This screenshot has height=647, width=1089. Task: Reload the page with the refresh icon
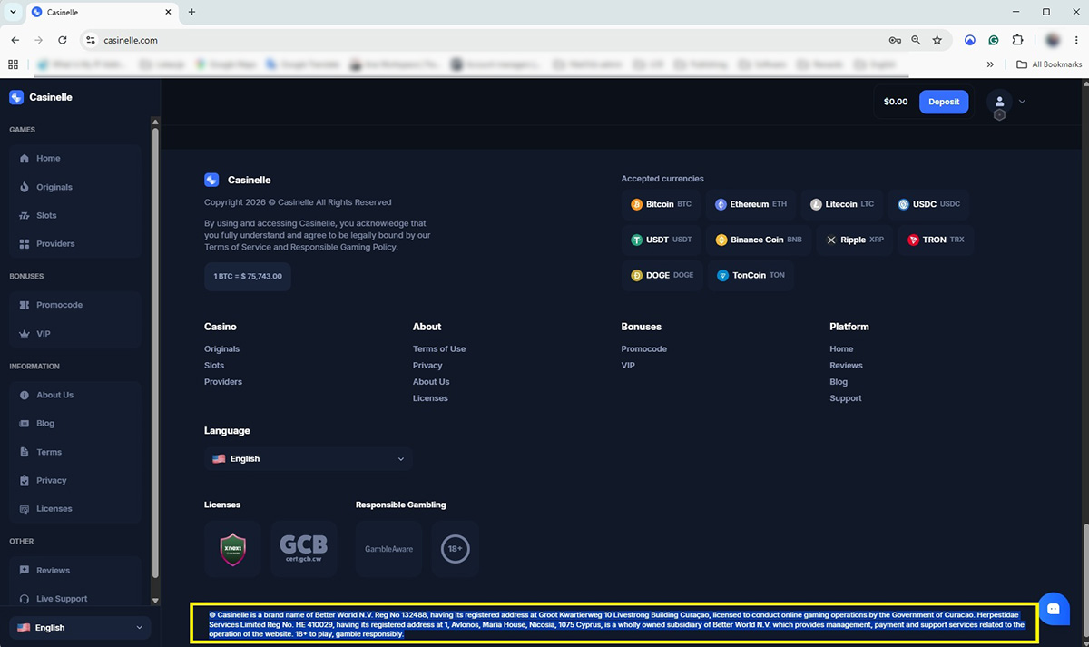tap(63, 40)
